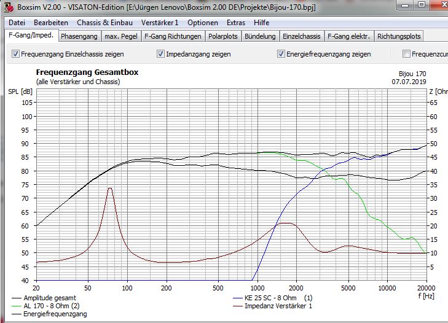
Task: Open the Polarplots tab
Action: (x=223, y=36)
